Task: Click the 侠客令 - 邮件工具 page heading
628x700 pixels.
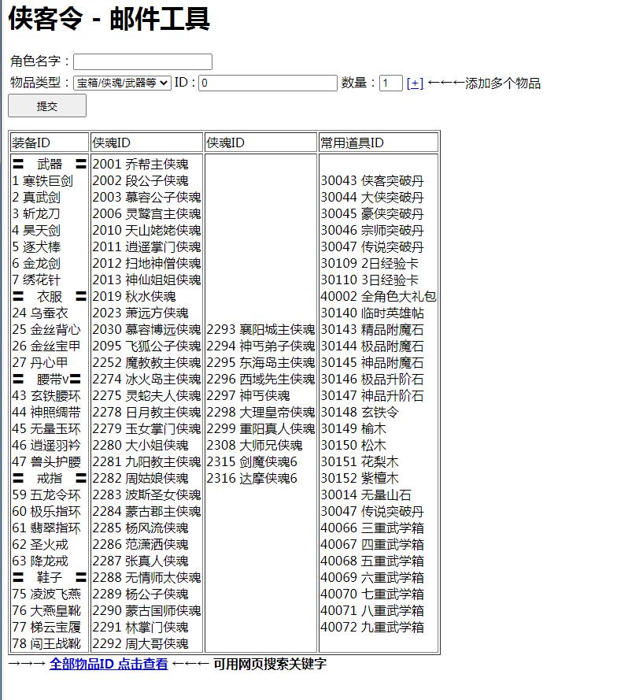Action: pyautogui.click(x=109, y=19)
